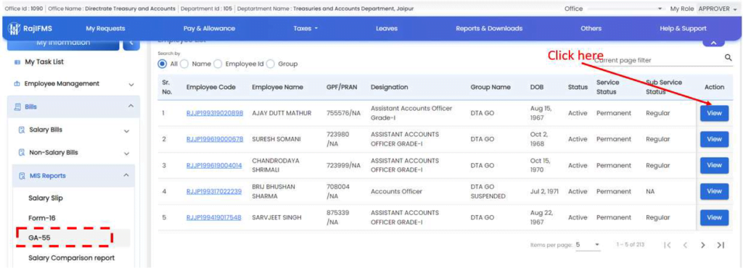Image resolution: width=743 pixels, height=273 pixels.
Task: Click the GPF/PRAN column header
Action: [342, 87]
